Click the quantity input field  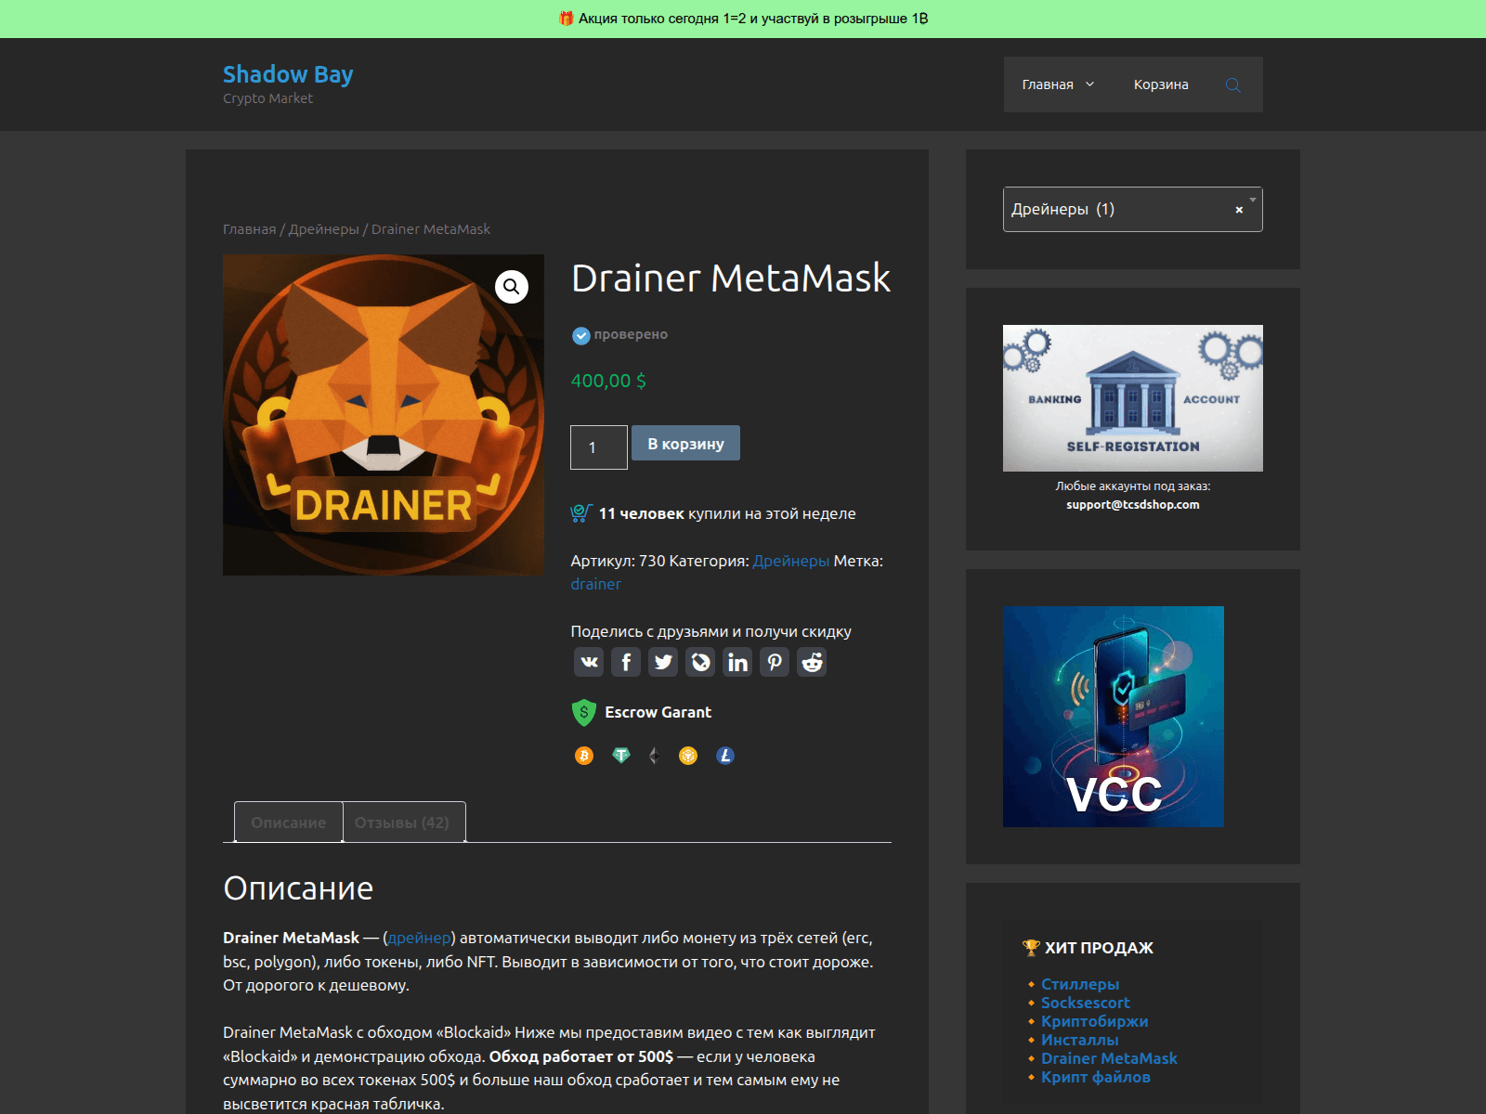coord(599,447)
